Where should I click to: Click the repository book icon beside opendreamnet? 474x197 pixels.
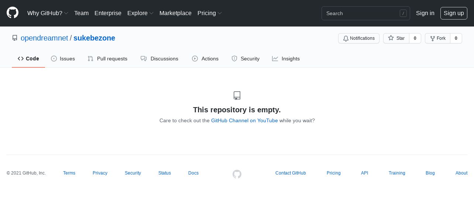pyautogui.click(x=15, y=38)
